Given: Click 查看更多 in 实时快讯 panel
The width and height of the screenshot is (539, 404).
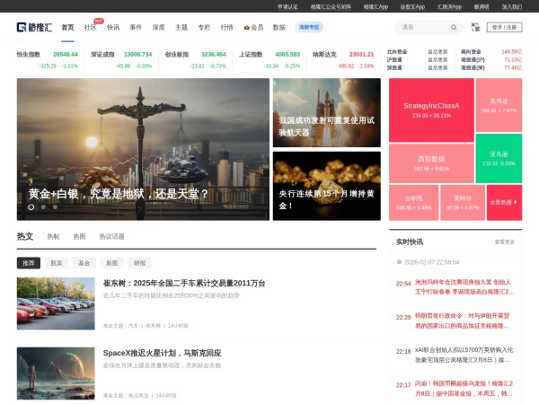Looking at the screenshot, I should (x=505, y=242).
